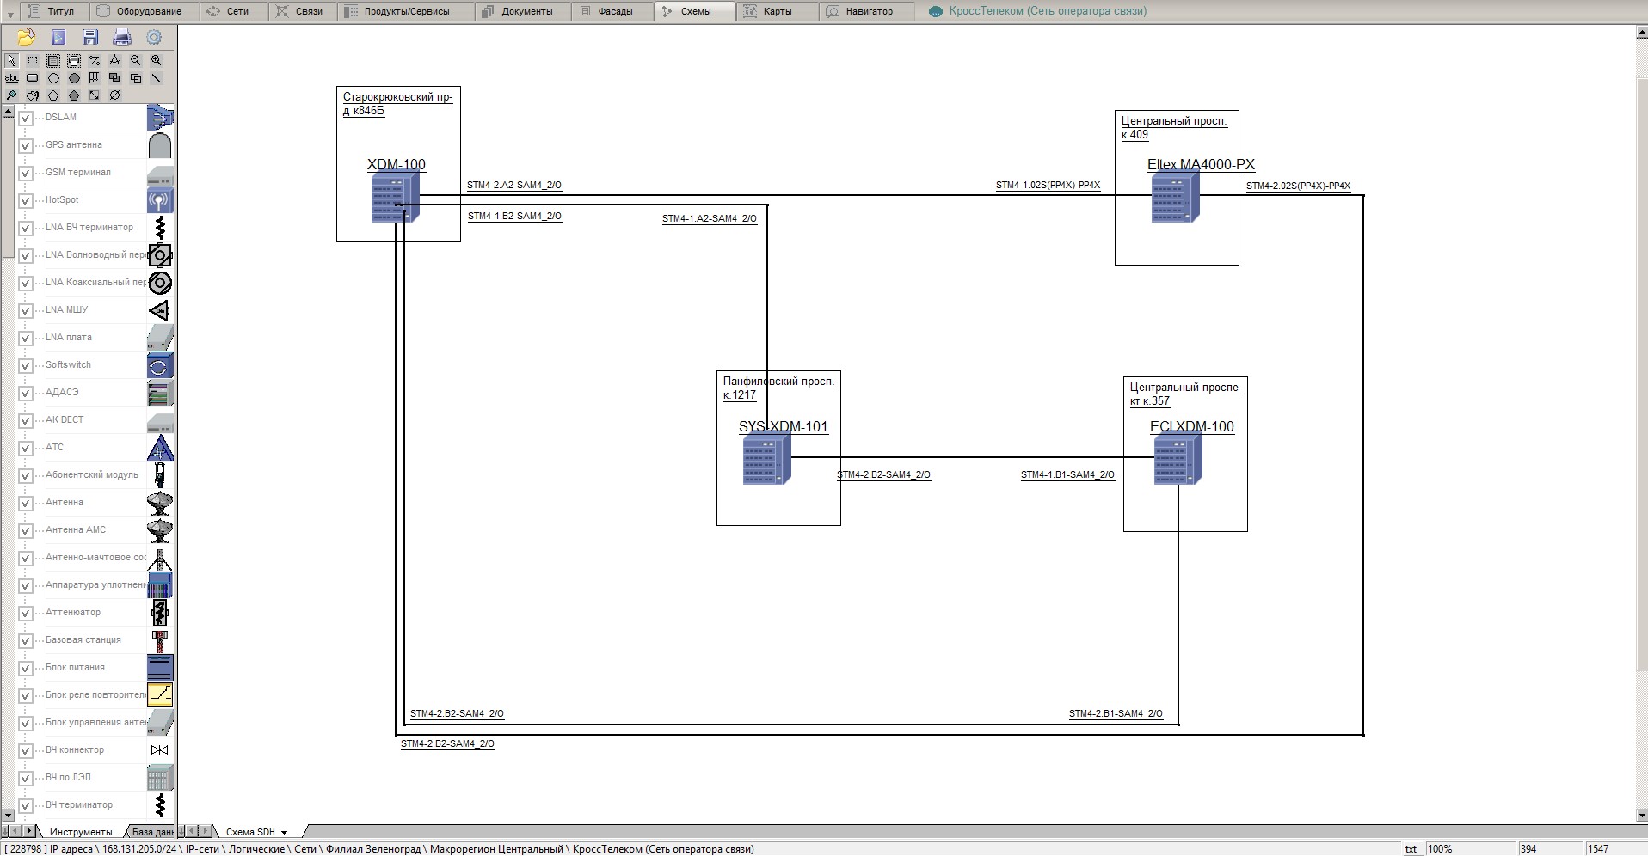Zoom in with plus magnifier
The image size is (1648, 856).
156,61
